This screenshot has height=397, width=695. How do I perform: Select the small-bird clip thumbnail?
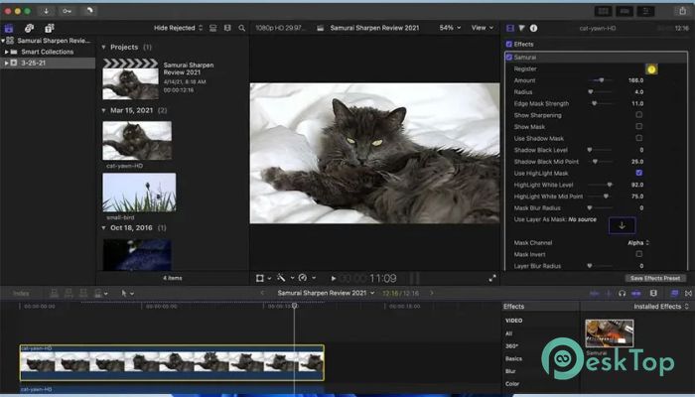pyautogui.click(x=139, y=193)
